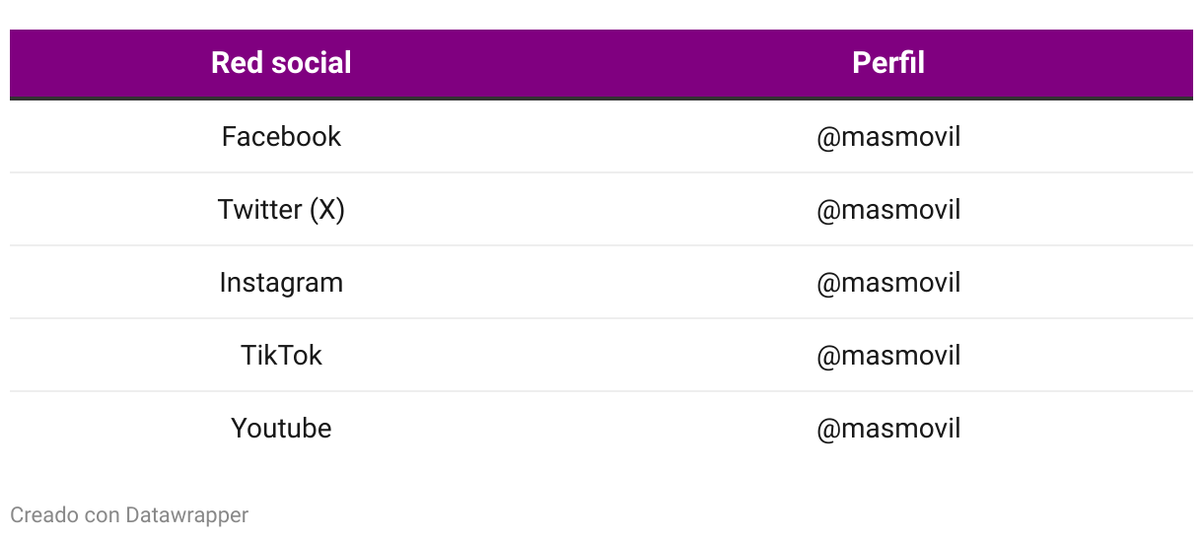Image resolution: width=1203 pixels, height=538 pixels.
Task: Click @masmovil in the Twitter (X) row
Action: pyautogui.click(x=887, y=210)
